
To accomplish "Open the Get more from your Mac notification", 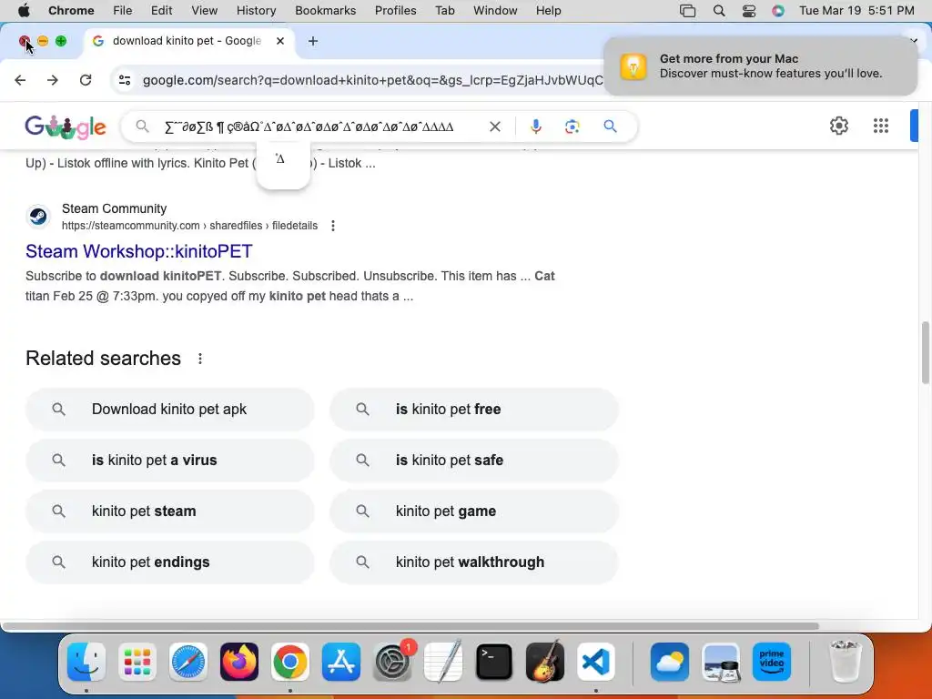I will pos(760,66).
